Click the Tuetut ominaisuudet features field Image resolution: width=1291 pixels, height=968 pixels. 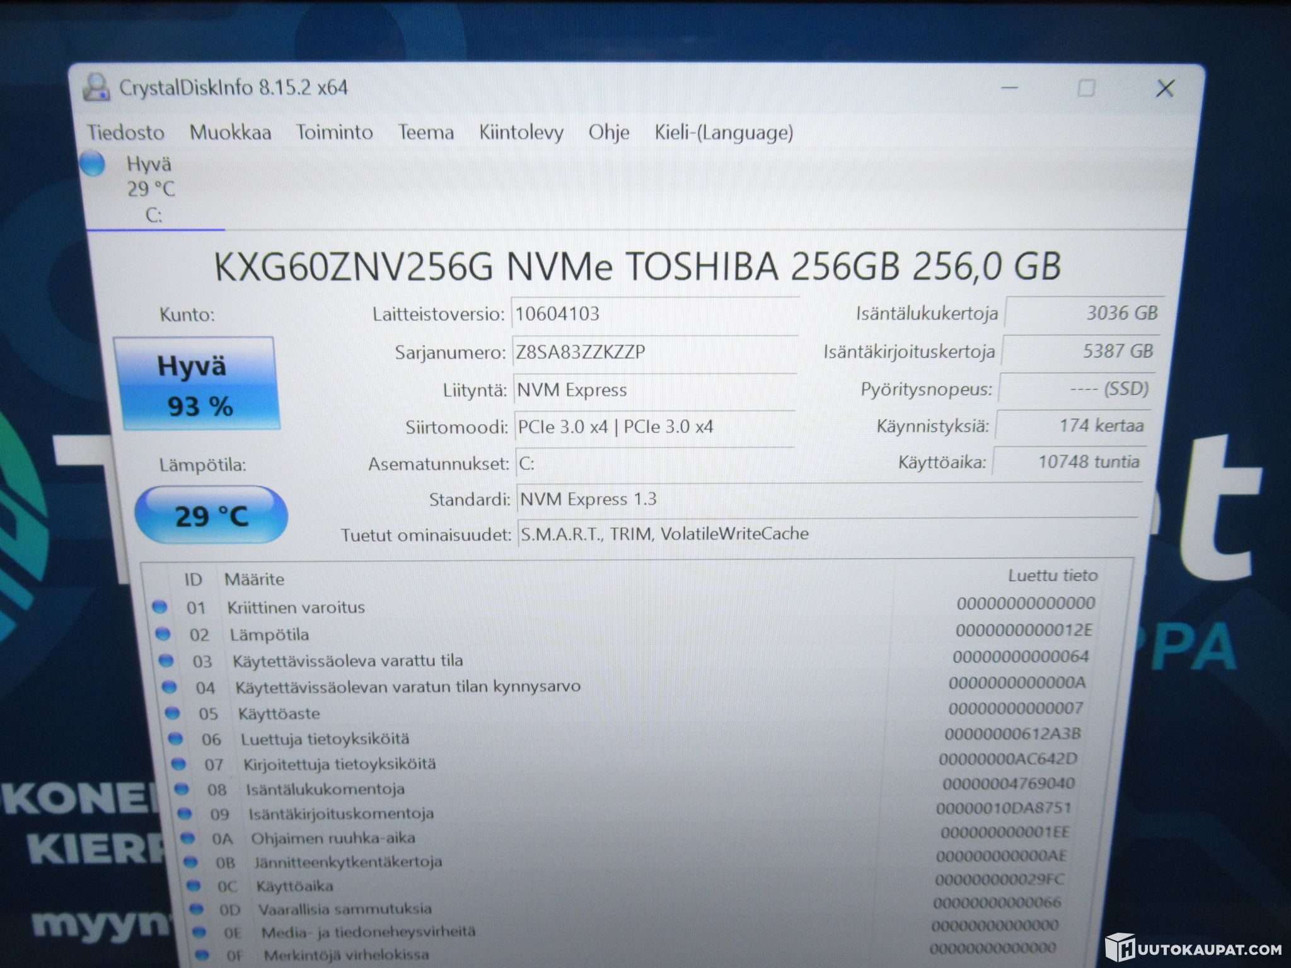click(x=828, y=534)
